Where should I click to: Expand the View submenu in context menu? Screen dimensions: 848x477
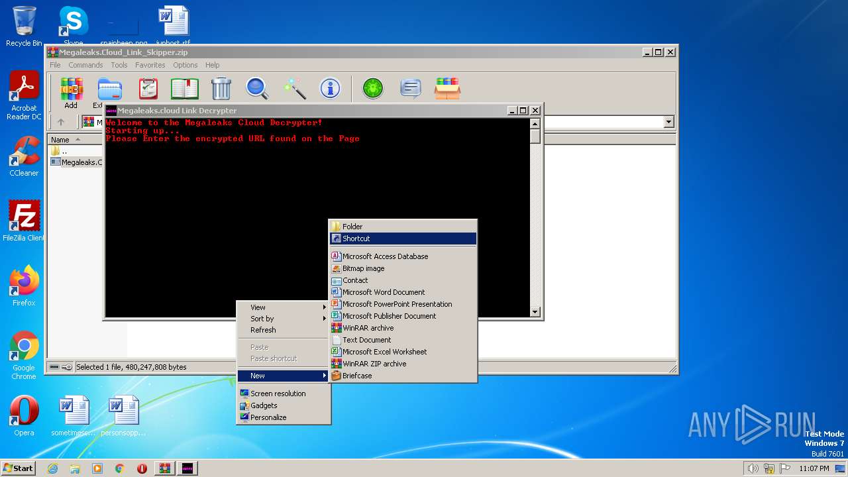tap(284, 307)
